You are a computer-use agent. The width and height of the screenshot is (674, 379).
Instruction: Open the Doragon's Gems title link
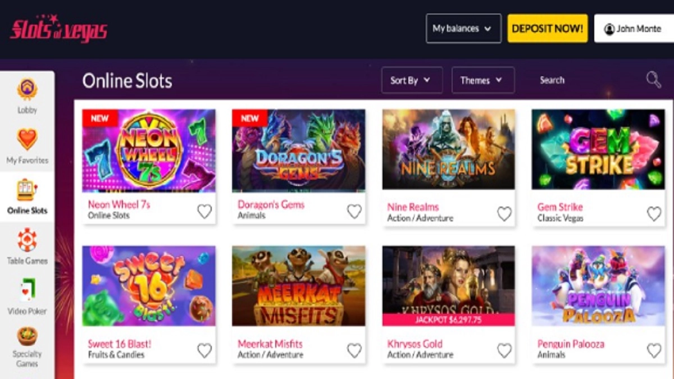(x=271, y=204)
